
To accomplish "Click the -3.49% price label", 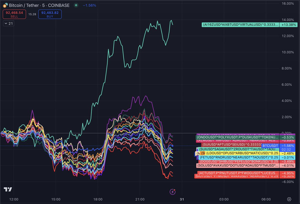I will pos(288,161).
